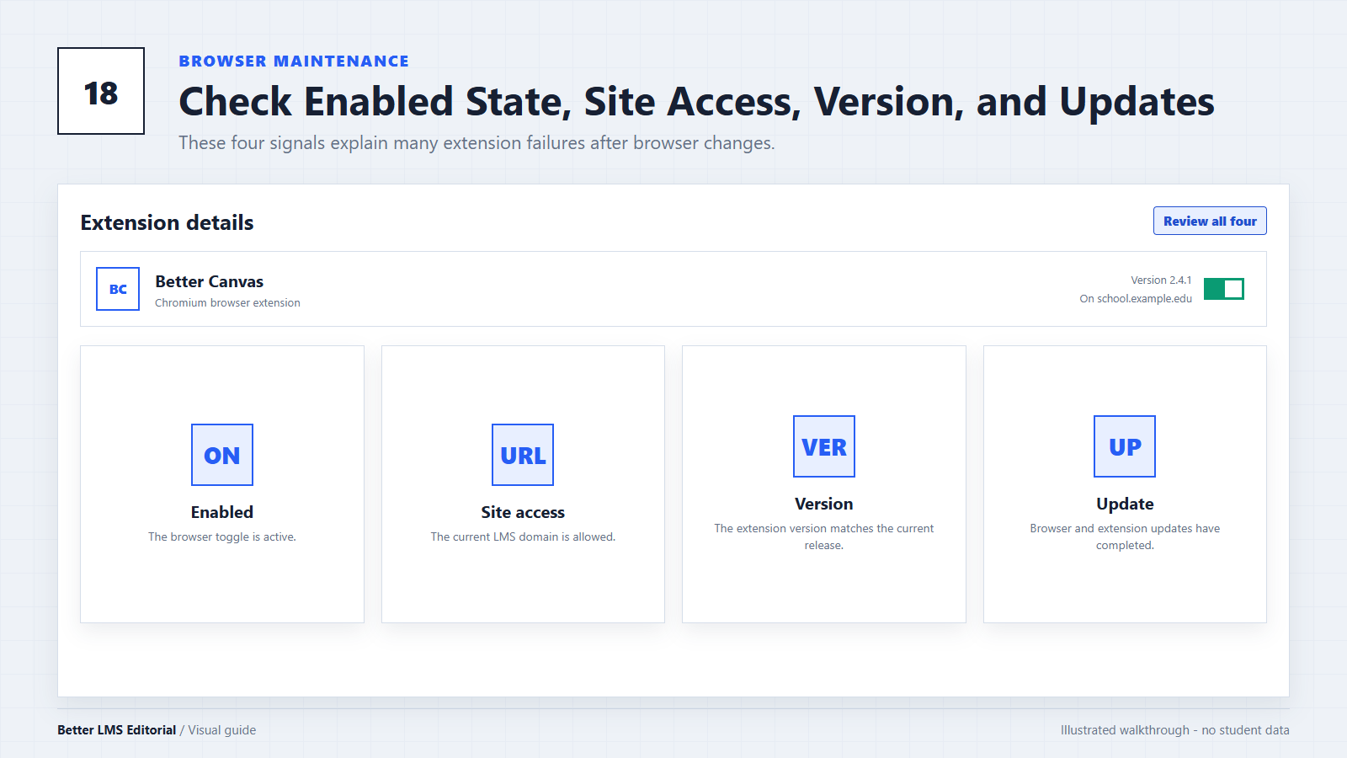Click the Version card heading
The height and width of the screenshot is (758, 1347).
(824, 504)
